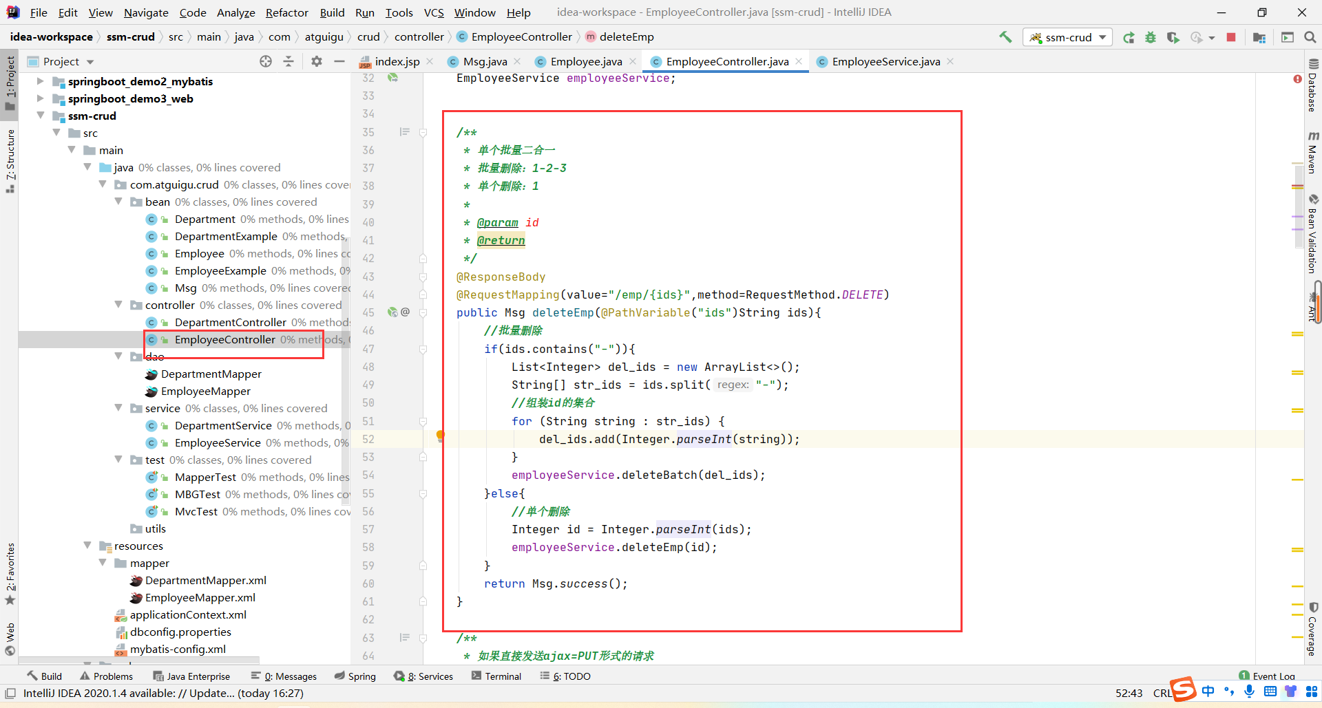The width and height of the screenshot is (1322, 708).
Task: Switch to the EmployeeService.java tab
Action: click(x=885, y=61)
